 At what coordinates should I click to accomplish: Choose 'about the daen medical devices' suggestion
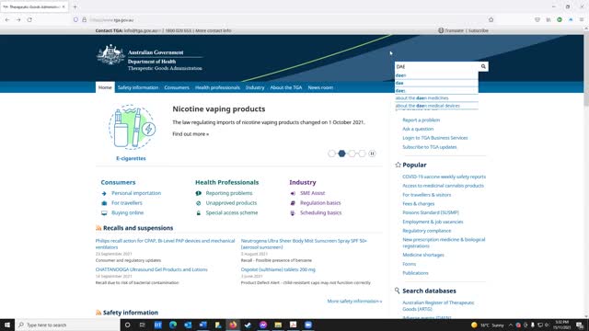pos(427,106)
